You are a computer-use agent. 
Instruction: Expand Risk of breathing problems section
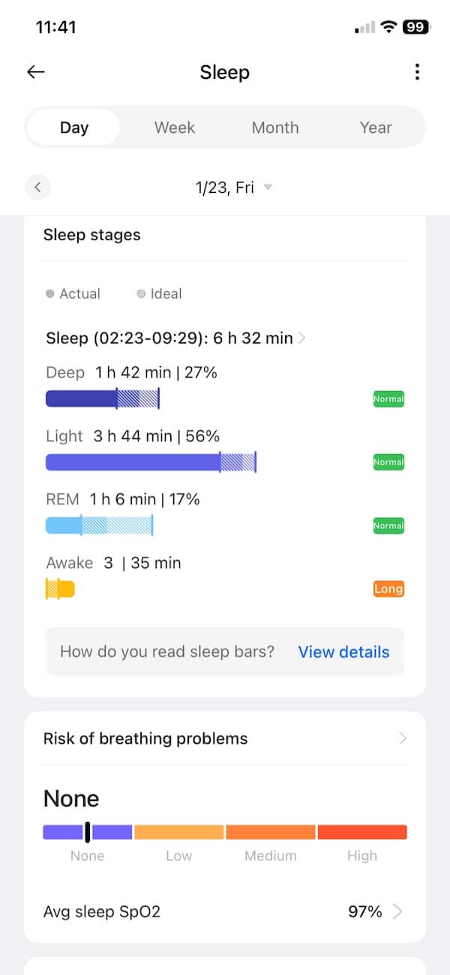(x=403, y=739)
